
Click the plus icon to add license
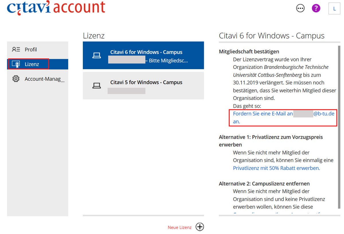tap(200, 227)
